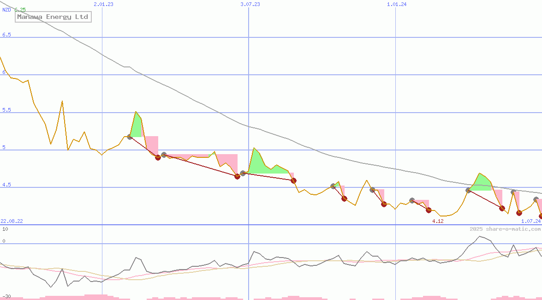Click the 4.5 price axis label
Image resolution: width=542 pixels, height=300 pixels.
click(6, 185)
